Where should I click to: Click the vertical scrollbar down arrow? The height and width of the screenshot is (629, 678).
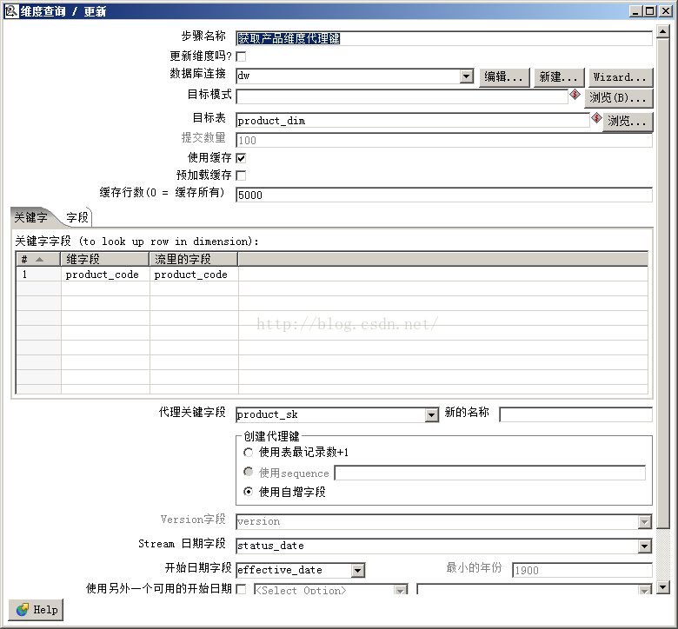click(663, 587)
